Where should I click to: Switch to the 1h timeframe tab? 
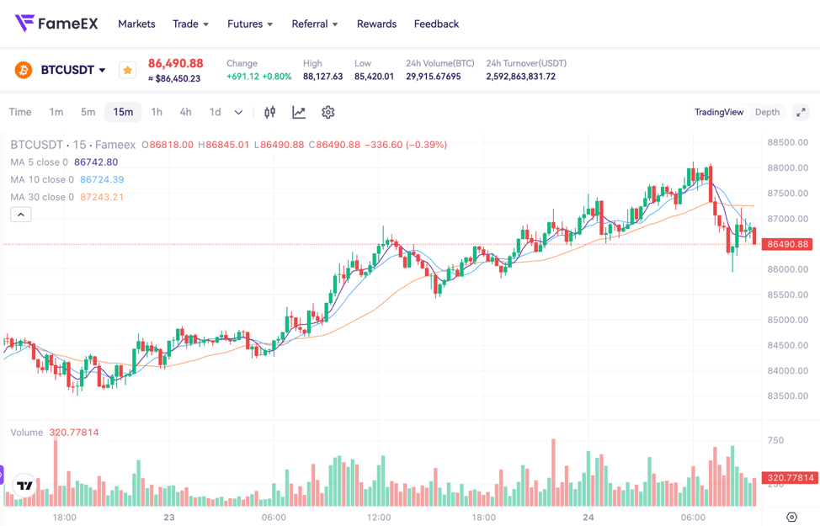(157, 111)
